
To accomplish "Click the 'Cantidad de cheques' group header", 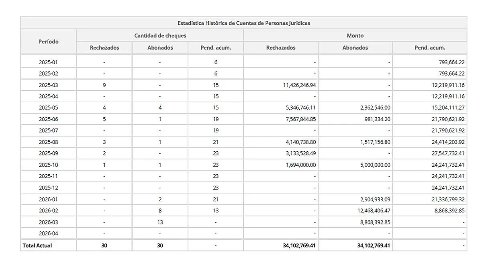I will tap(160, 35).
